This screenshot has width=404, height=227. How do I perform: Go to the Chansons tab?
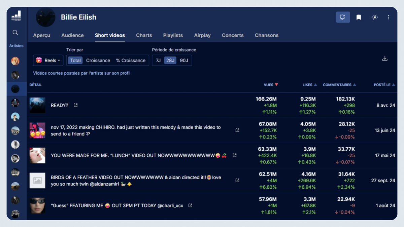coord(267,35)
